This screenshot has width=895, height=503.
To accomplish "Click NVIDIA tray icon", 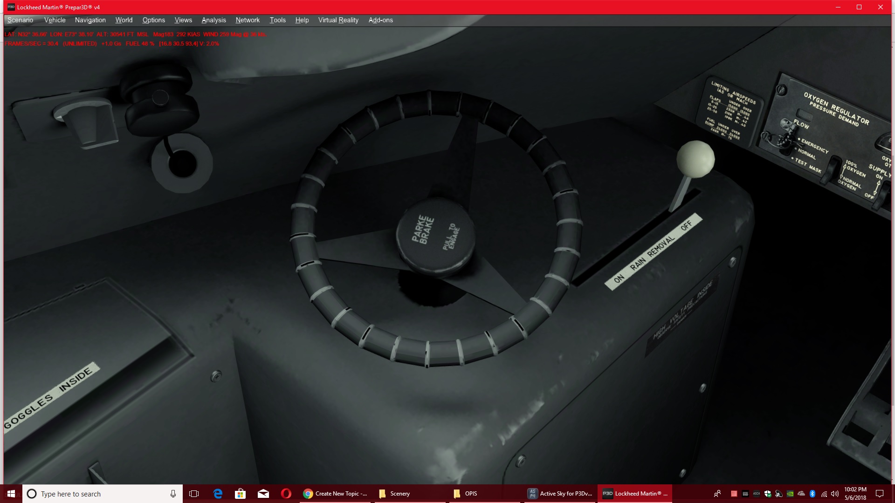I will [x=790, y=494].
